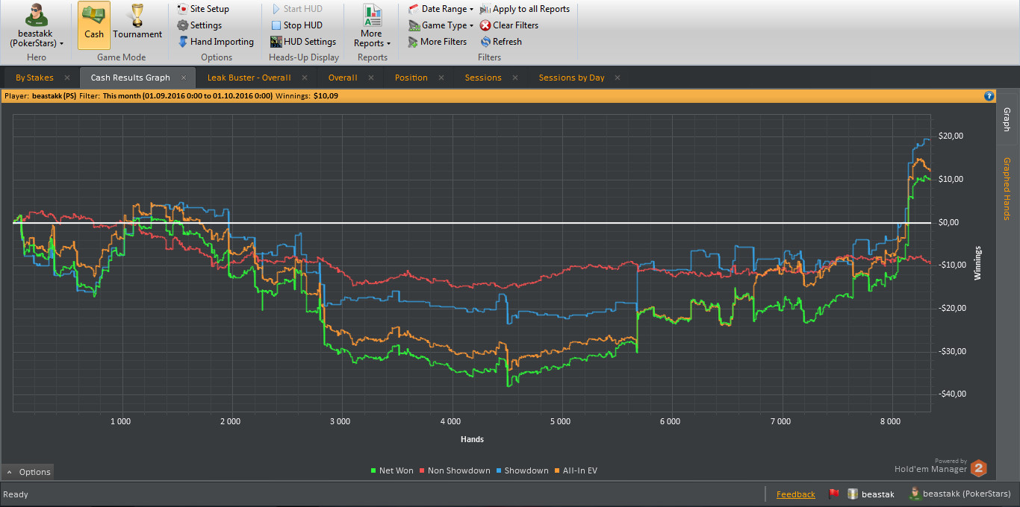This screenshot has width=1020, height=507.
Task: Click the Hands axis title below graph
Action: [x=473, y=439]
